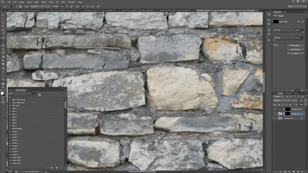
Task: Open the Opacity dropdown arrow in options bar
Action: pyautogui.click(x=67, y=6)
